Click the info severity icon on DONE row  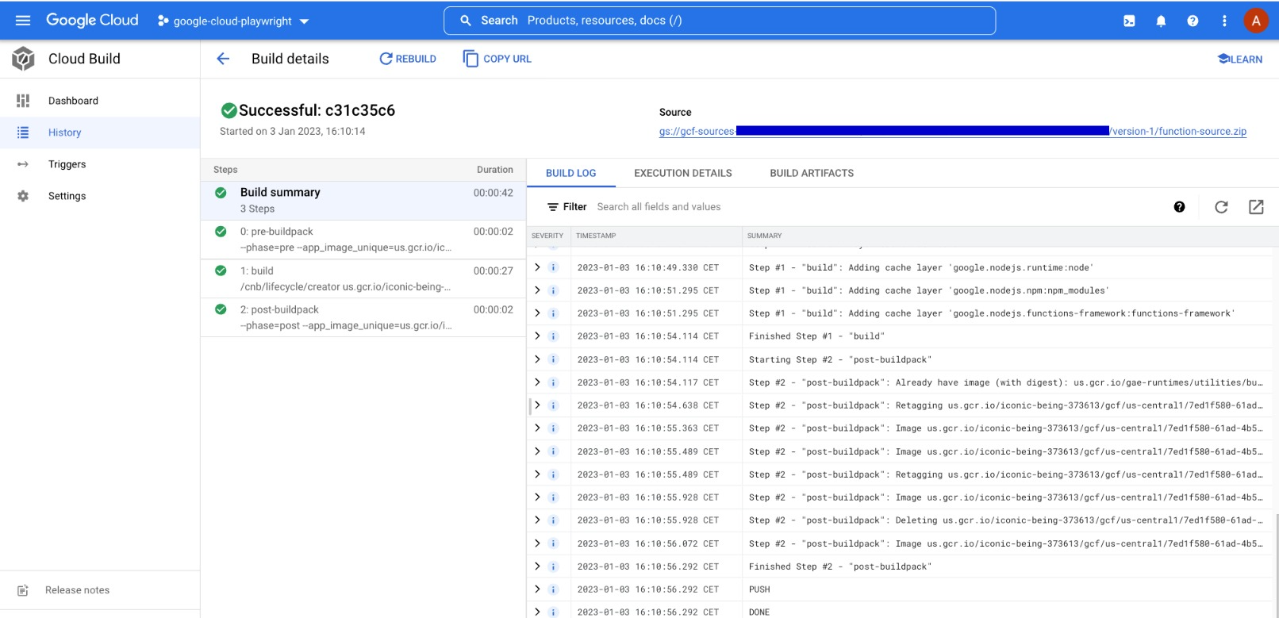[554, 612]
